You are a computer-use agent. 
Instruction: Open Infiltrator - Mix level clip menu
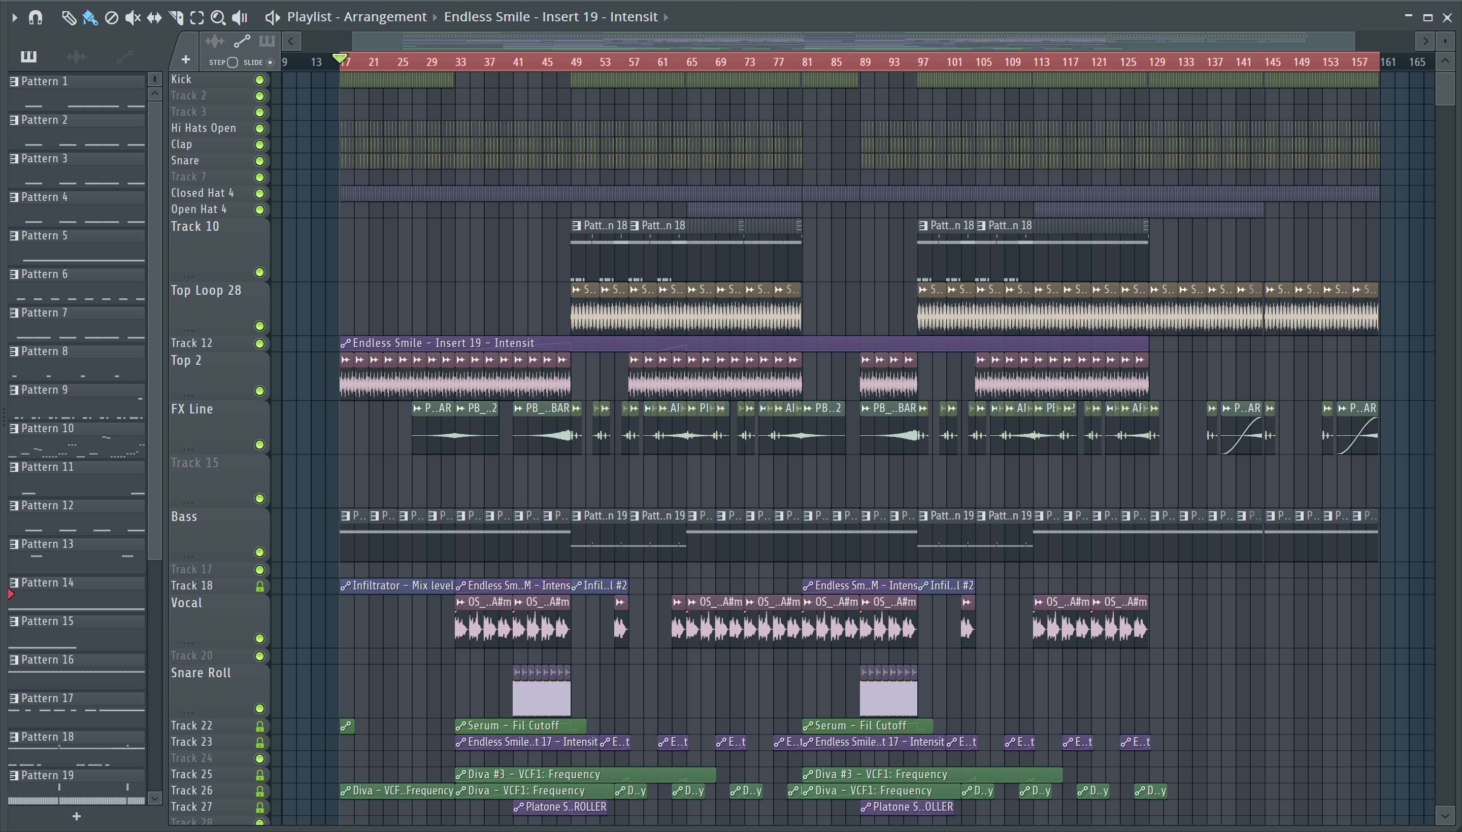(345, 586)
